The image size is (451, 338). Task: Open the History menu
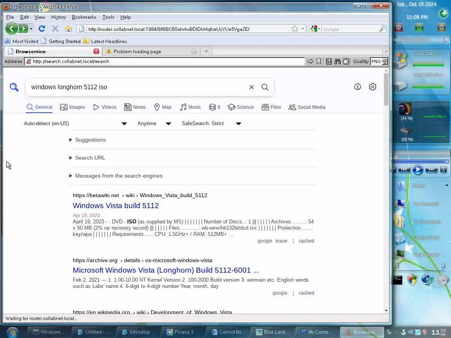(58, 17)
